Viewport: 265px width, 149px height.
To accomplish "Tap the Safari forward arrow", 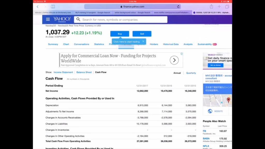I will tap(45, 6).
